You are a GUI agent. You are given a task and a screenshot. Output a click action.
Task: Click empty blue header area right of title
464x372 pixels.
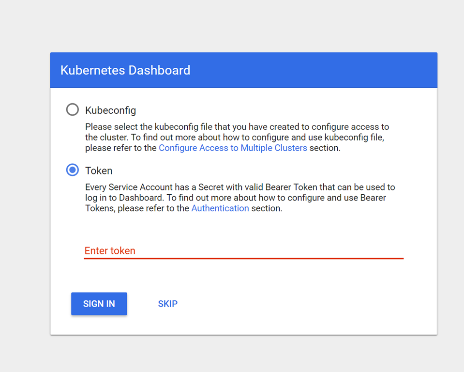click(314, 70)
